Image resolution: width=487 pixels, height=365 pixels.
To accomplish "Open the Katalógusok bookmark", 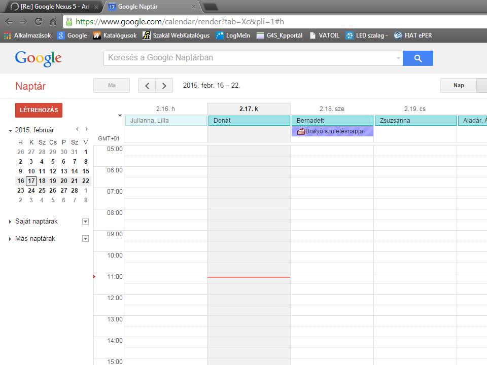I will [115, 35].
